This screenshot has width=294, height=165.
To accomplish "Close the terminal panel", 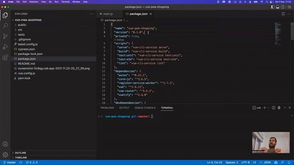I will [290, 108].
